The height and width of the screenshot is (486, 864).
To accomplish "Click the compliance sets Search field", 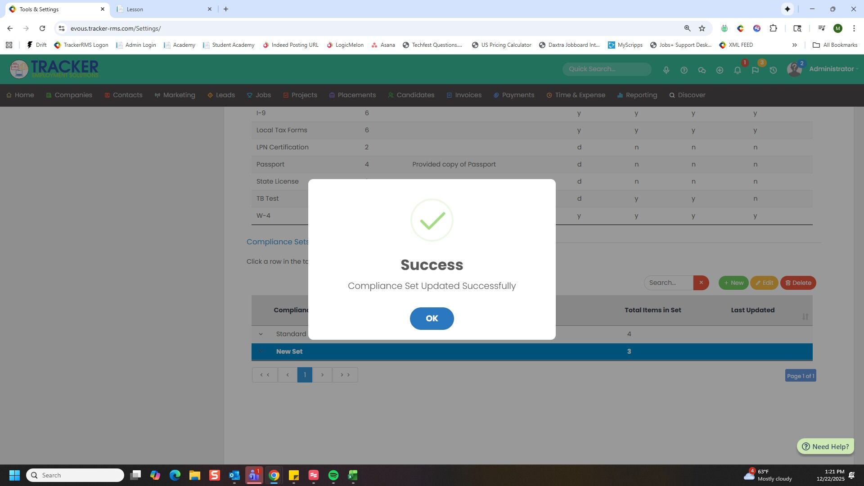I will [669, 283].
